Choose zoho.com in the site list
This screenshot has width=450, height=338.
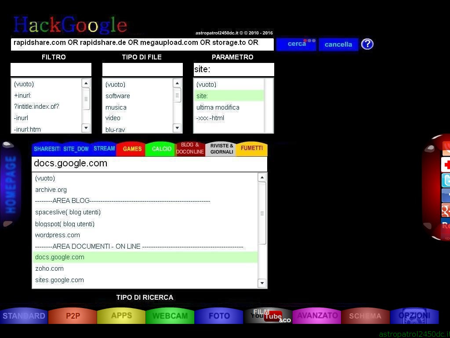[145, 268]
